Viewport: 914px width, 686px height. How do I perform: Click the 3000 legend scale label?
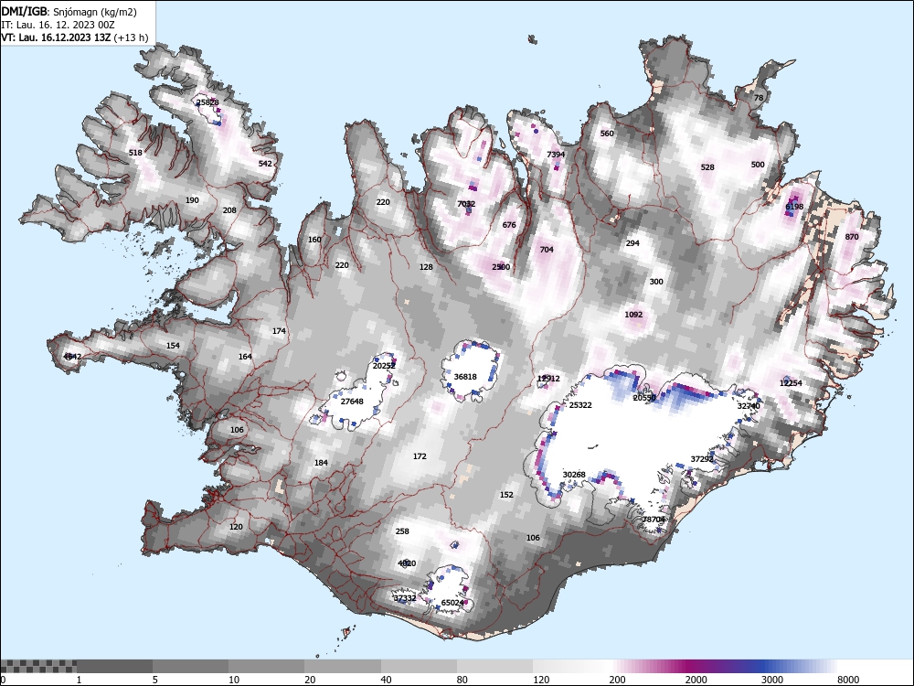pos(771,680)
